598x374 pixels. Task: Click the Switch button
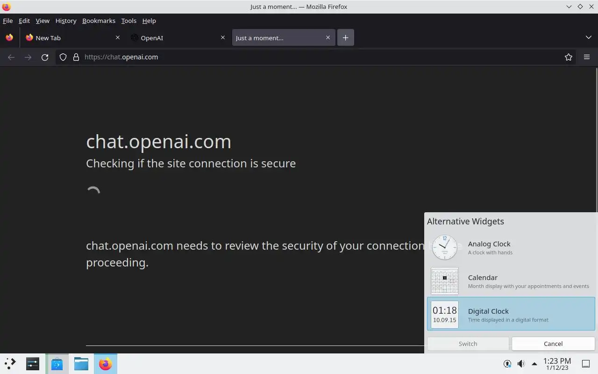(x=468, y=344)
